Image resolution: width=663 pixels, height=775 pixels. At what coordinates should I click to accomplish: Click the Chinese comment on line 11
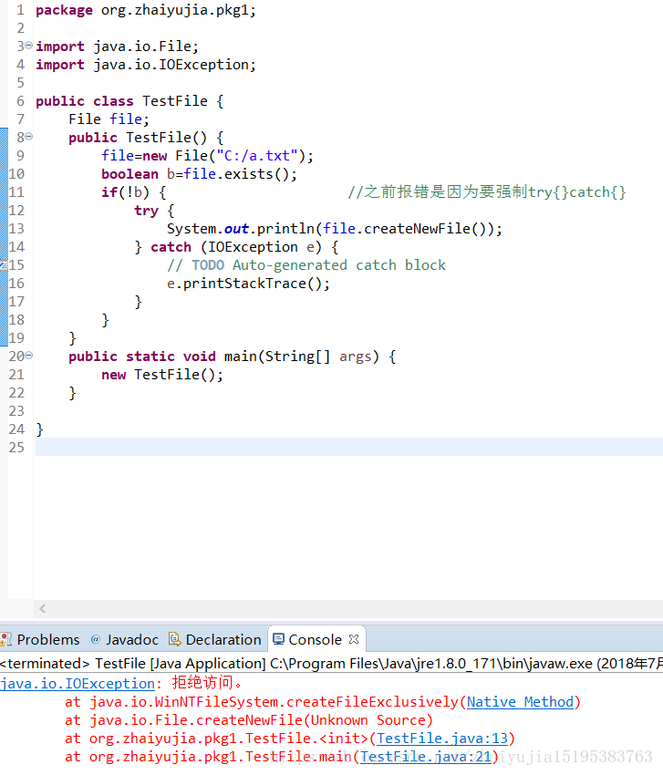pos(487,191)
